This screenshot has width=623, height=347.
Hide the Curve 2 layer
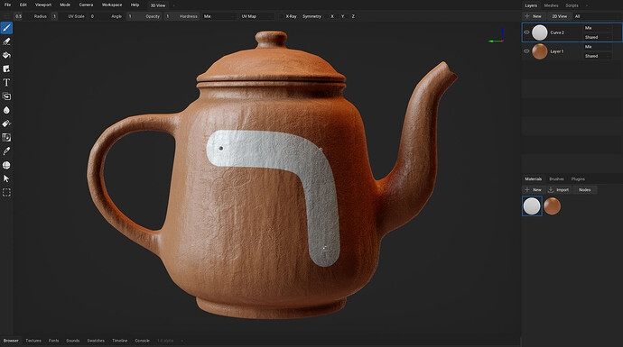(x=526, y=32)
